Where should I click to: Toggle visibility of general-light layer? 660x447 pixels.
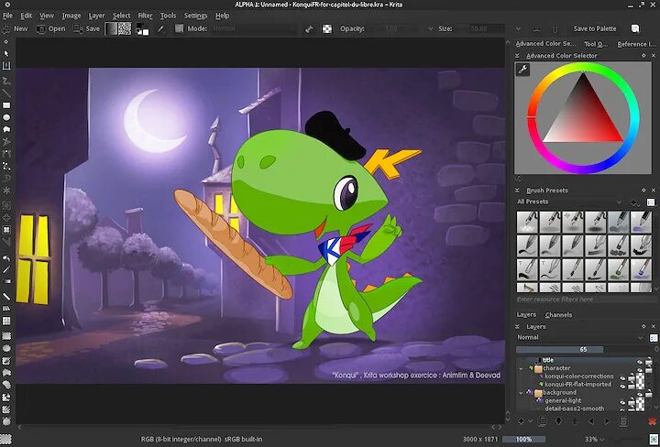[x=624, y=400]
